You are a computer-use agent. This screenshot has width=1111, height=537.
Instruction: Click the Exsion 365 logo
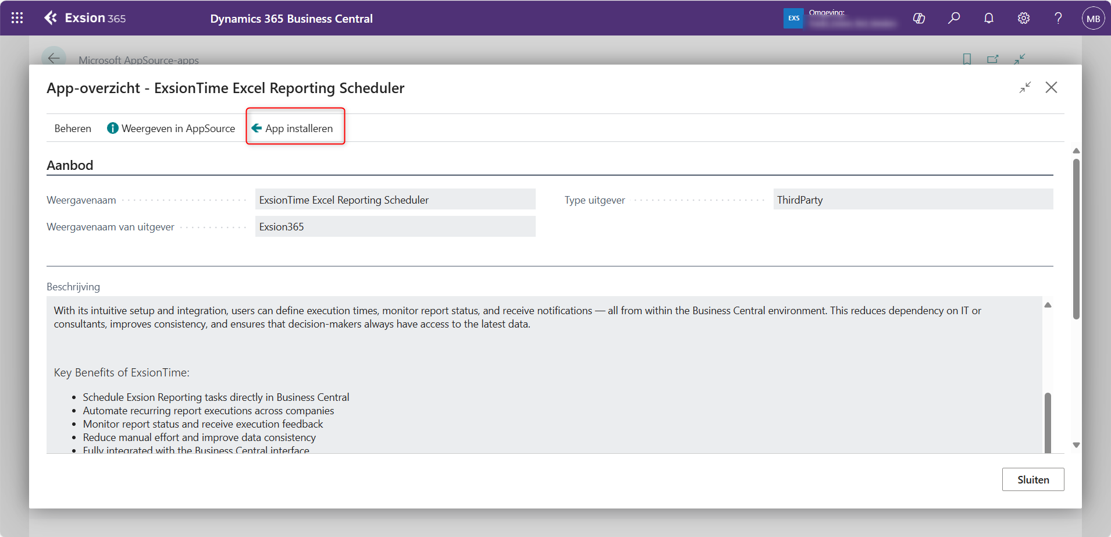85,18
